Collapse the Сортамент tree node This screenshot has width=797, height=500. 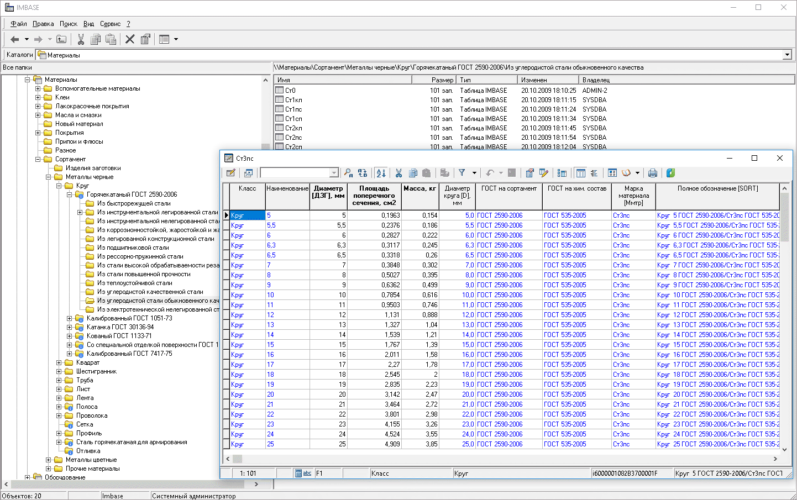tap(38, 159)
